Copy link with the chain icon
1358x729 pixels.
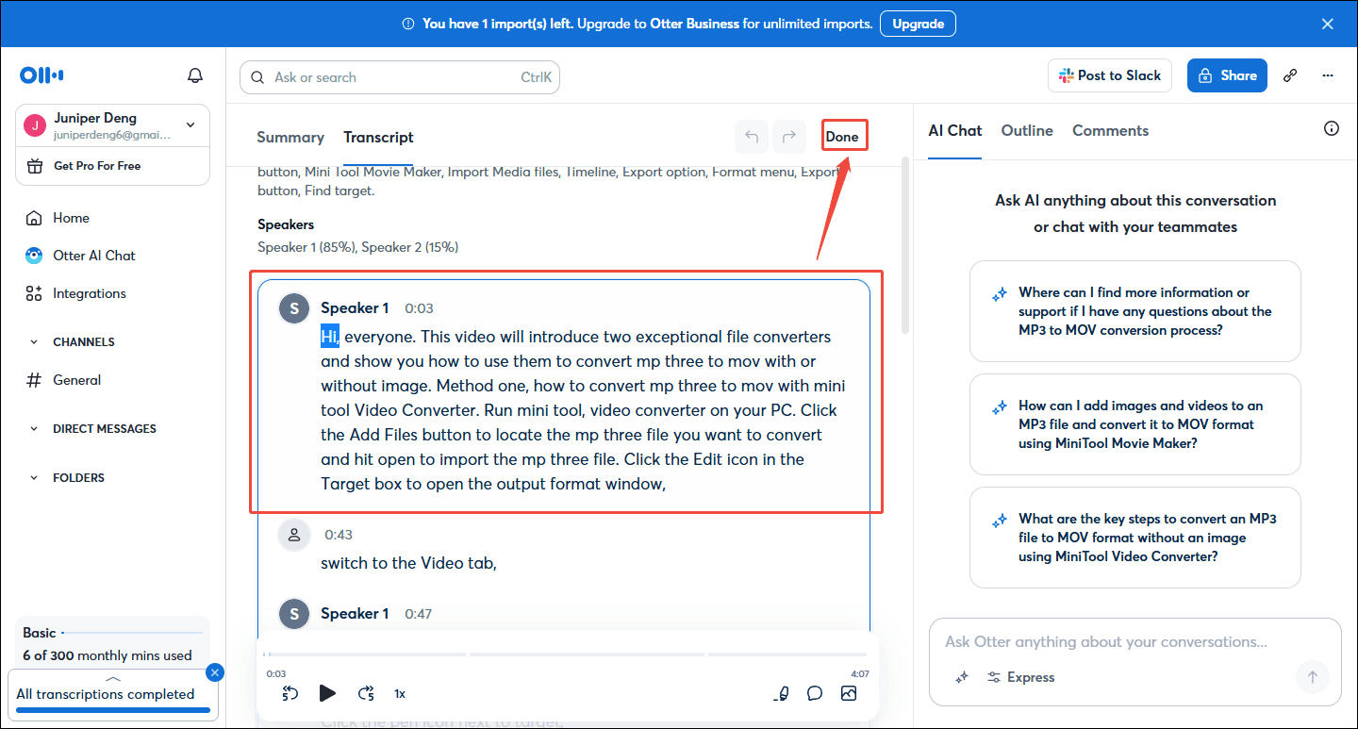tap(1290, 75)
